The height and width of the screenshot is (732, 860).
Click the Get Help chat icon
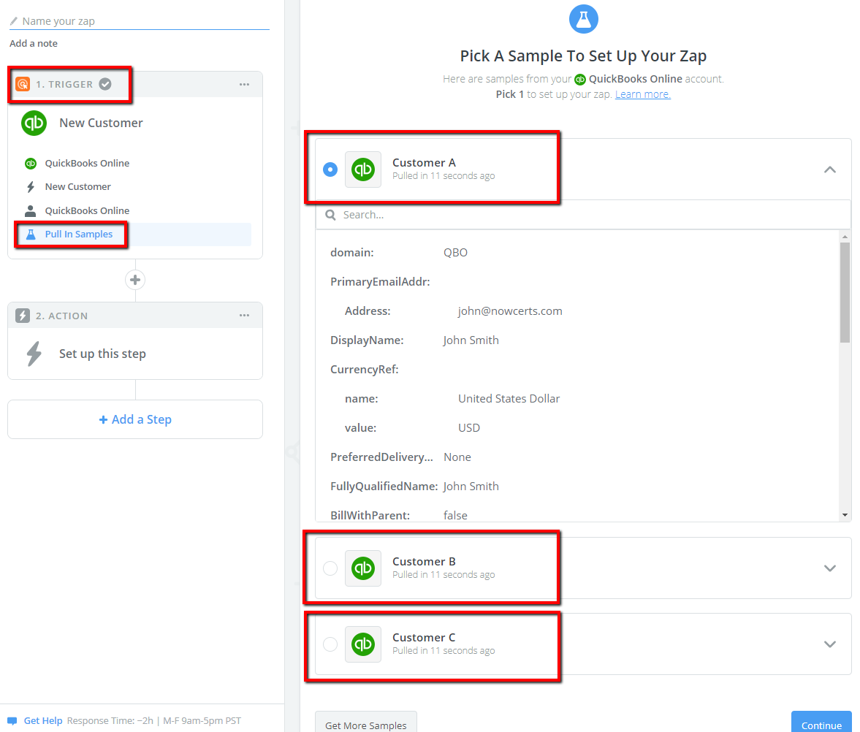[x=12, y=720]
